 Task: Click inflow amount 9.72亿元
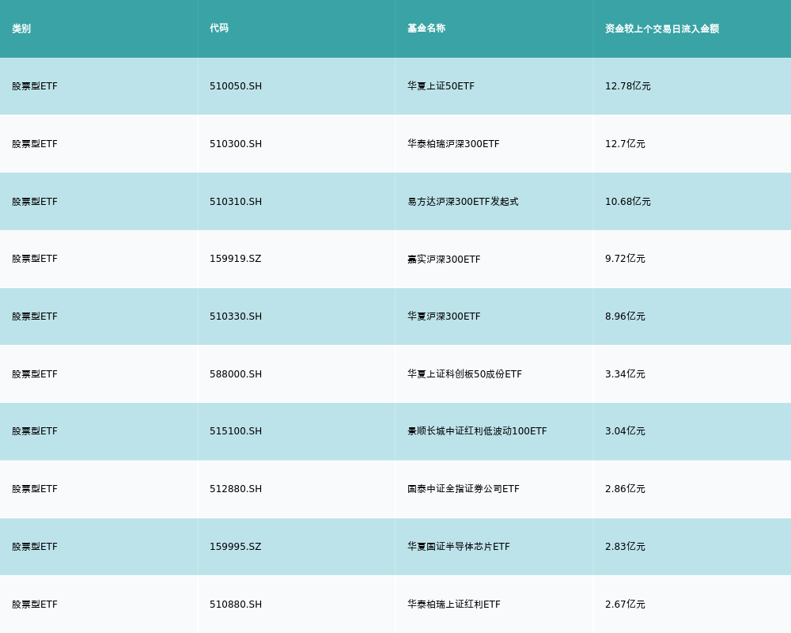tap(625, 259)
